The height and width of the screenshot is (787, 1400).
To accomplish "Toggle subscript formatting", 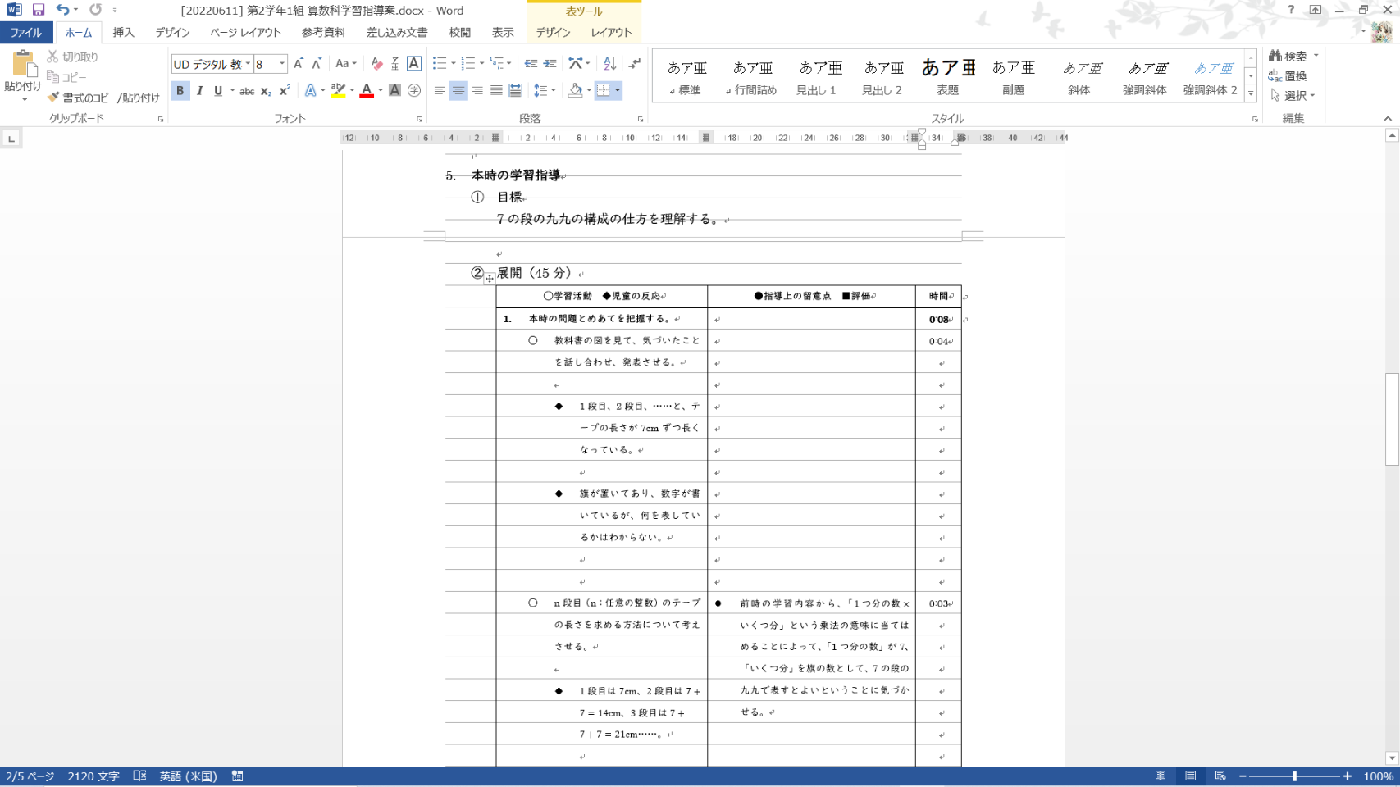I will tap(266, 91).
